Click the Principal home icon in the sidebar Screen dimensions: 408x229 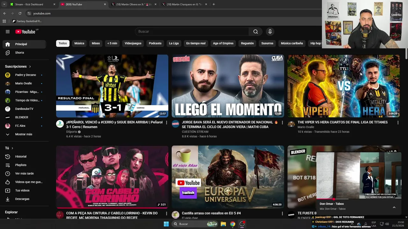point(8,44)
